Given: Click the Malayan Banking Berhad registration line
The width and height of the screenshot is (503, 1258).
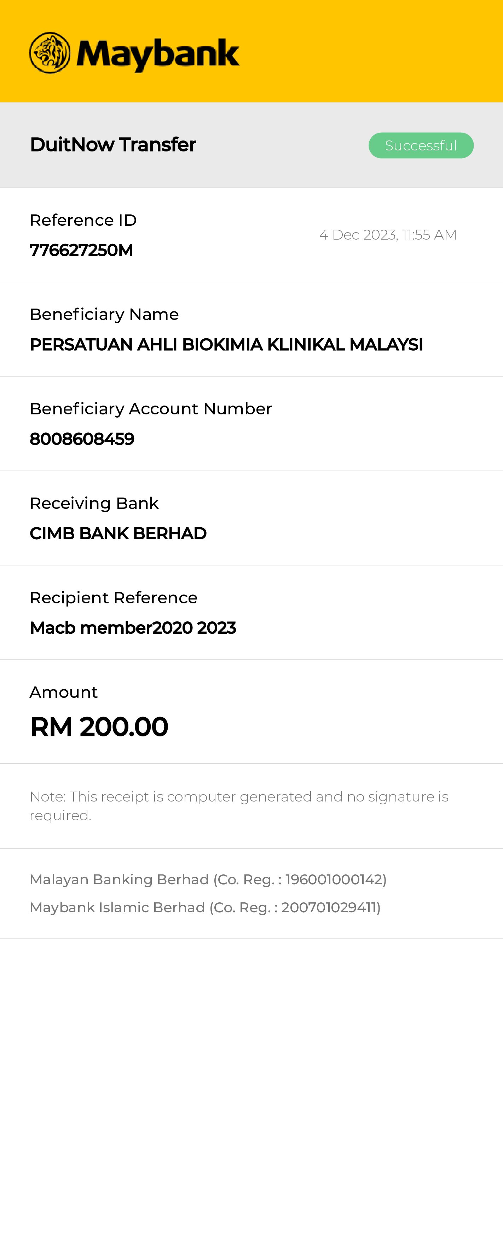Looking at the screenshot, I should tap(208, 879).
